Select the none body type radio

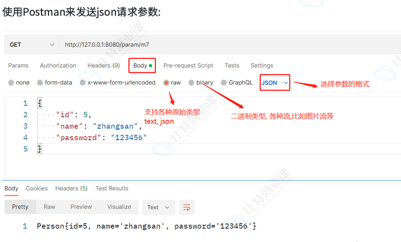pyautogui.click(x=11, y=82)
